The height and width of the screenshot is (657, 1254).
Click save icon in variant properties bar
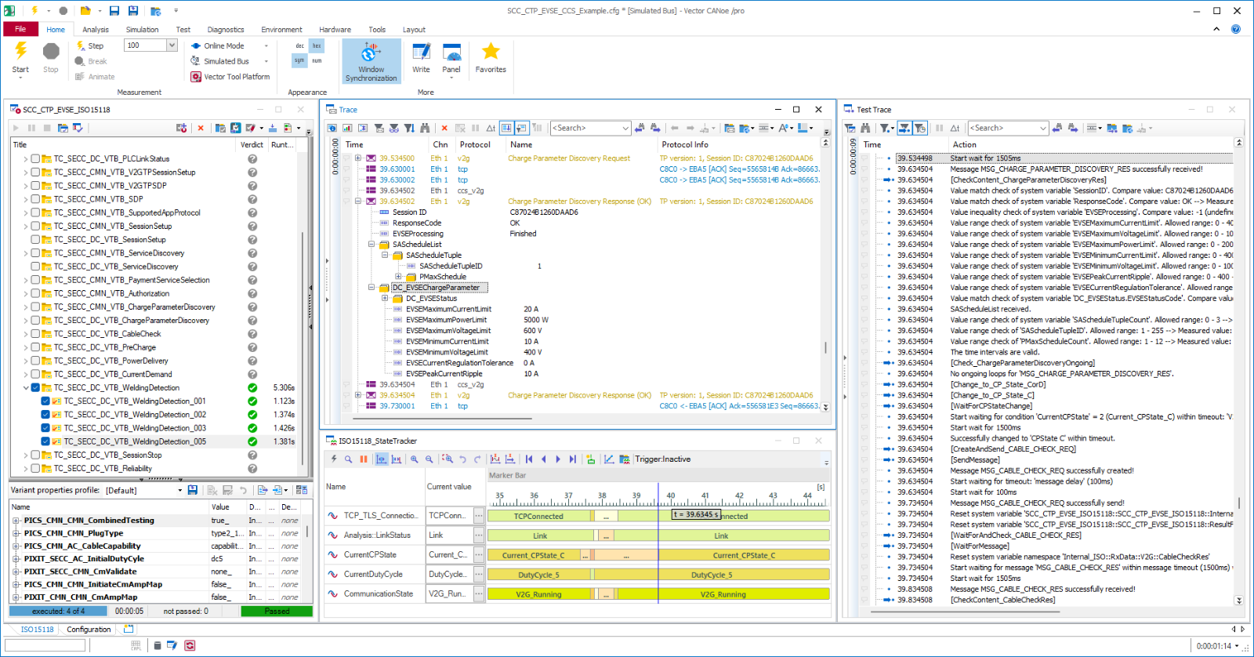(x=192, y=490)
